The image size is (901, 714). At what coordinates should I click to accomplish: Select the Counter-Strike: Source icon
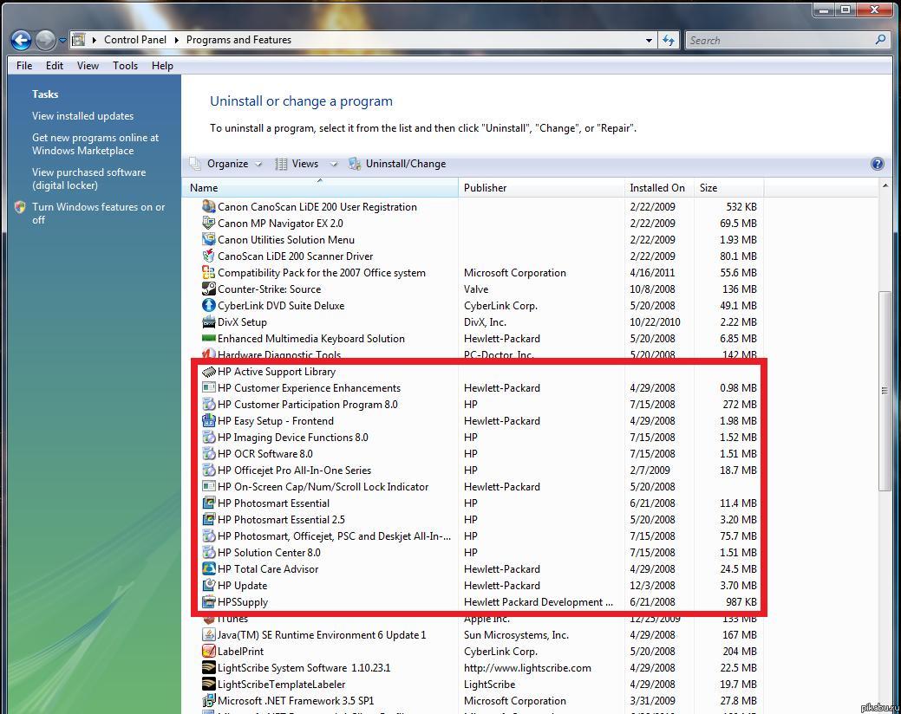(x=209, y=289)
